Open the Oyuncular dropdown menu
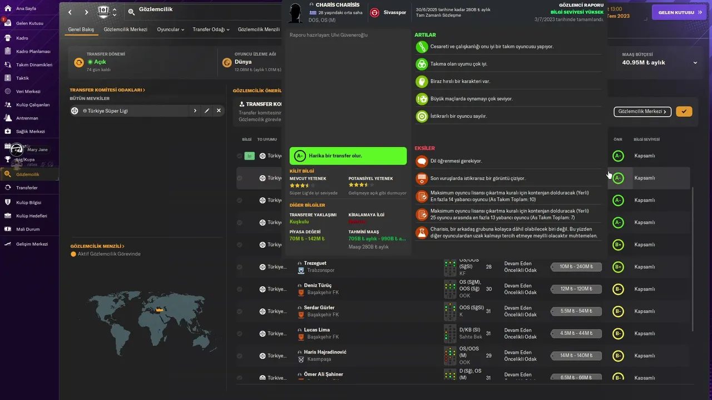The width and height of the screenshot is (712, 400). coord(171,29)
